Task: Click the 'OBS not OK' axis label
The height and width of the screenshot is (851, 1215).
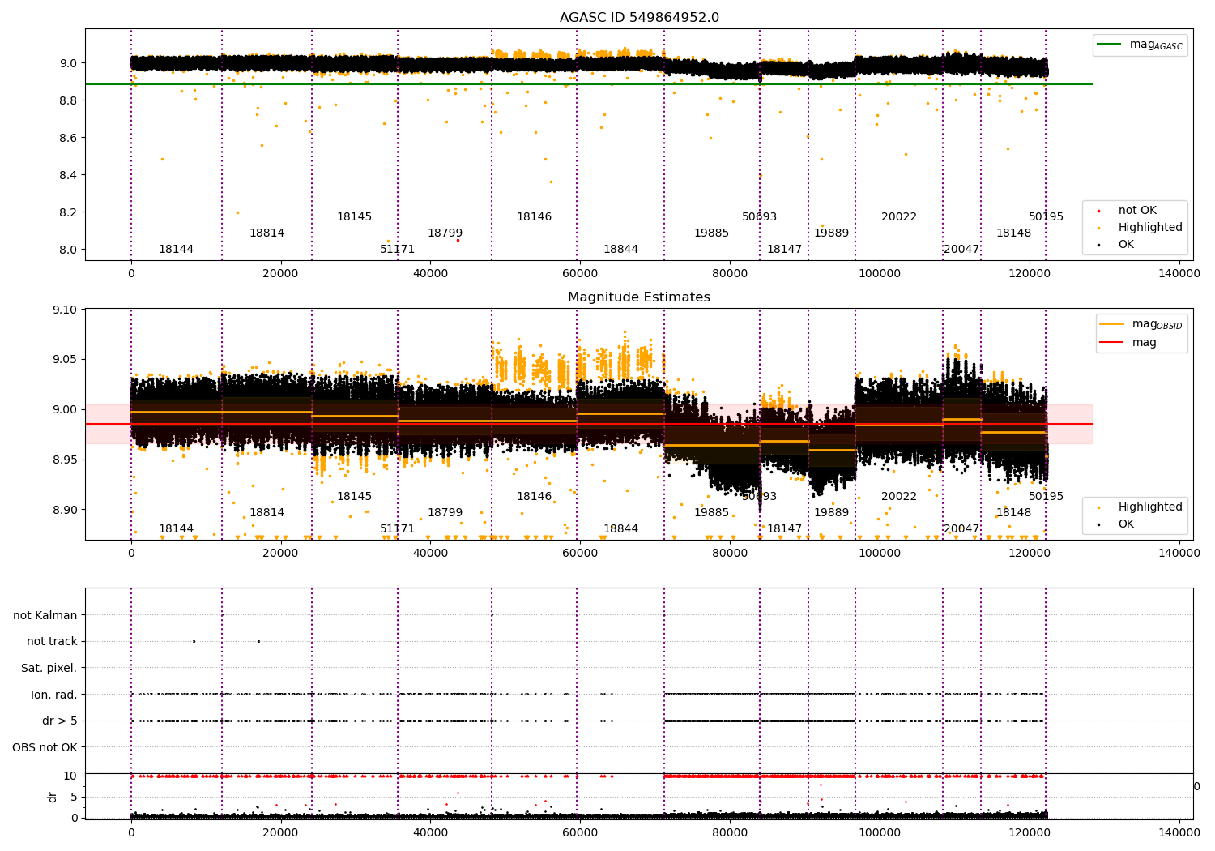Action: tap(45, 747)
